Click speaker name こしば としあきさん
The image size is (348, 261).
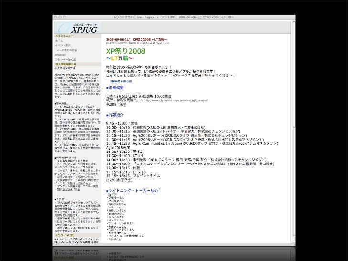point(121,223)
